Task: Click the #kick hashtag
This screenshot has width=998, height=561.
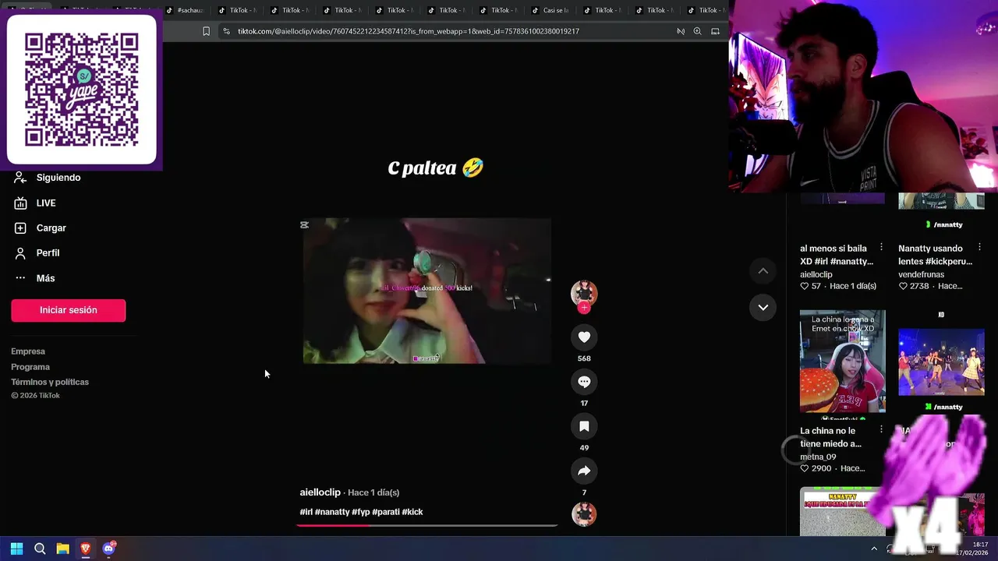Action: (x=412, y=512)
